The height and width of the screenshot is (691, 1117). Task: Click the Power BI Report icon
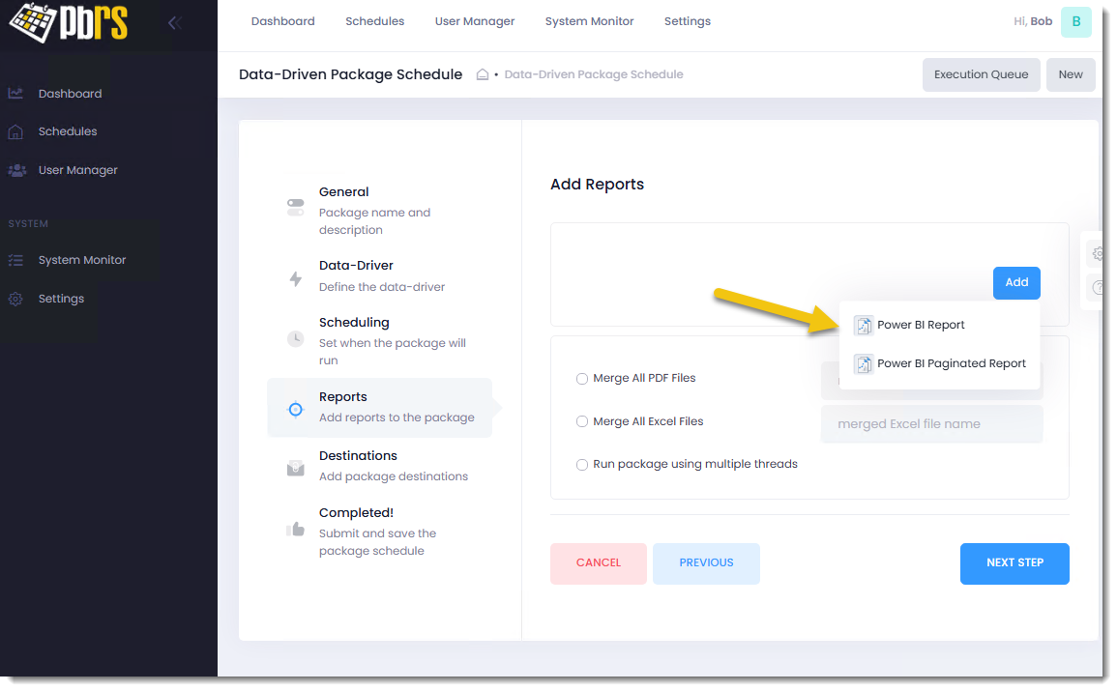coord(863,326)
